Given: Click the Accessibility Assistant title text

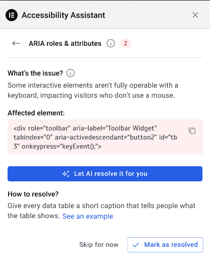Looking at the screenshot, I should (x=63, y=15).
